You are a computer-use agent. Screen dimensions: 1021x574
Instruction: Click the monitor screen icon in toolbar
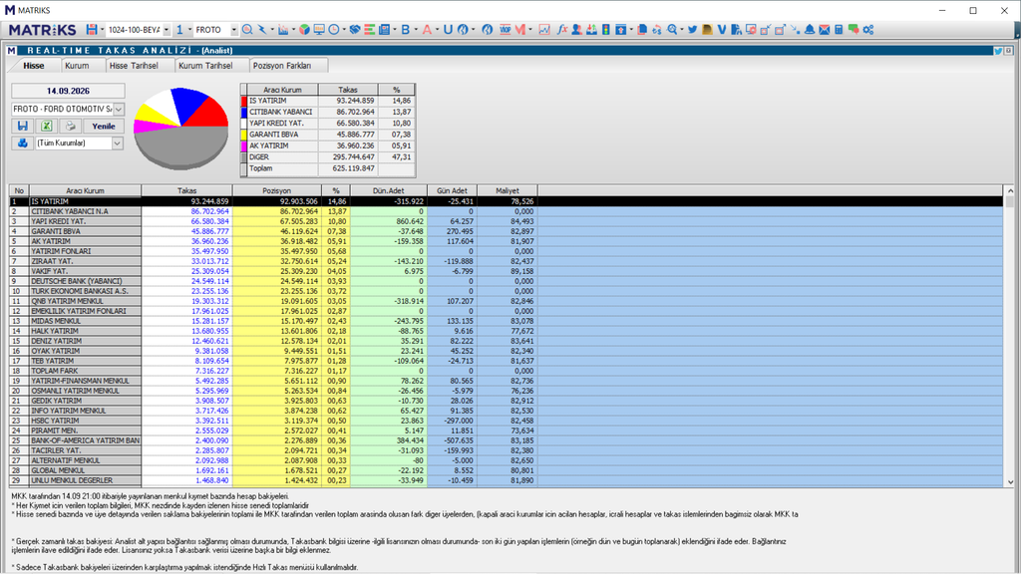318,30
